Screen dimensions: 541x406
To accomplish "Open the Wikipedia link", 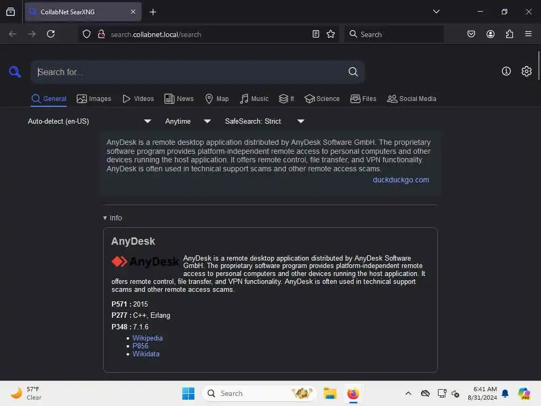I will tap(147, 338).
